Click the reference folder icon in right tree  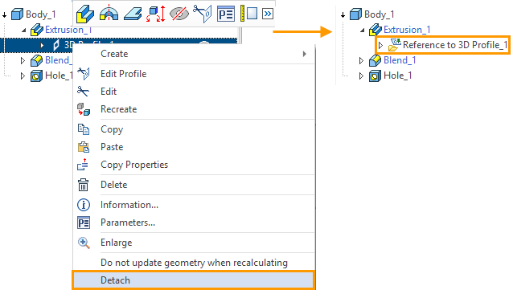(394, 45)
